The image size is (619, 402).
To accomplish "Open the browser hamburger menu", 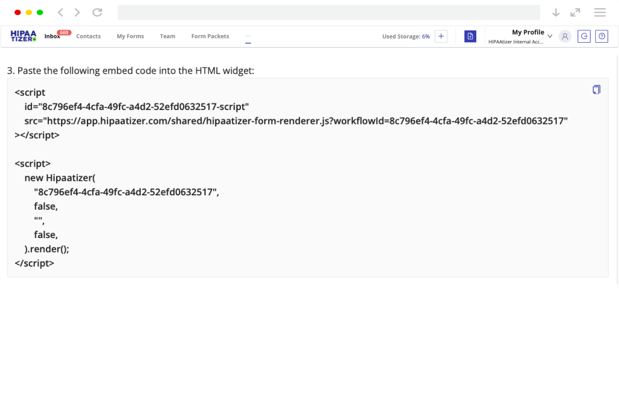I will (599, 12).
